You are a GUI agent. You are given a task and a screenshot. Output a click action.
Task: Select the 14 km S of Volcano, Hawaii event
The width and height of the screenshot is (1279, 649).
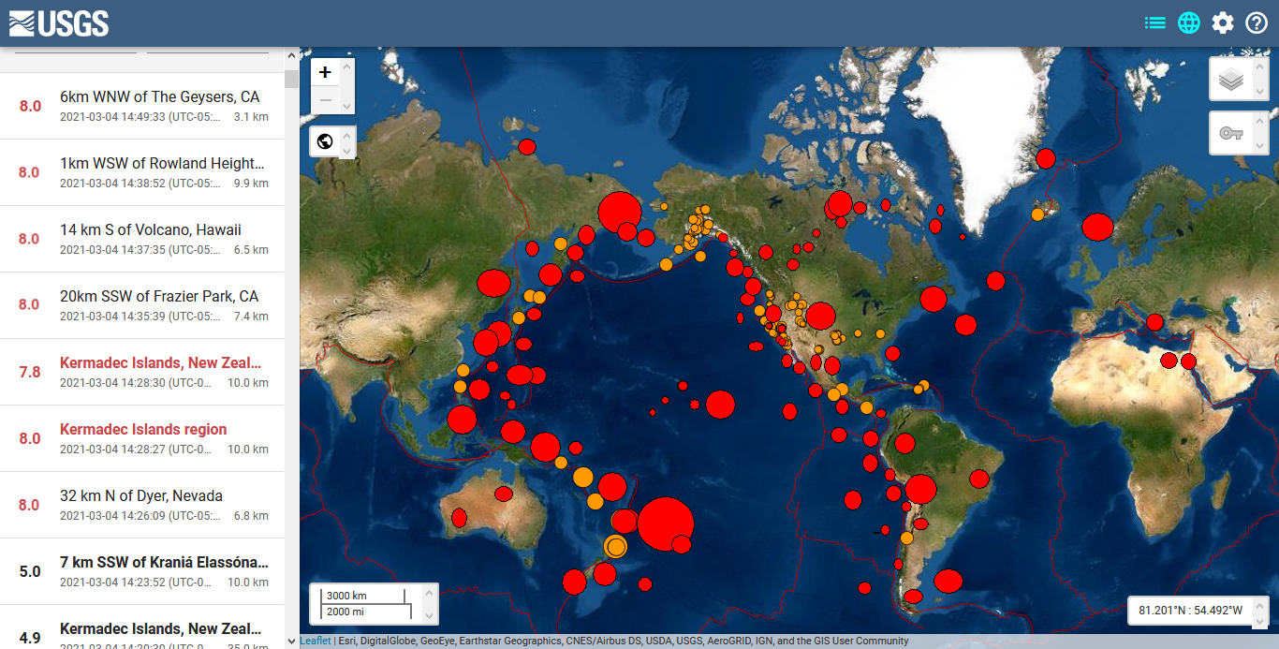click(141, 239)
